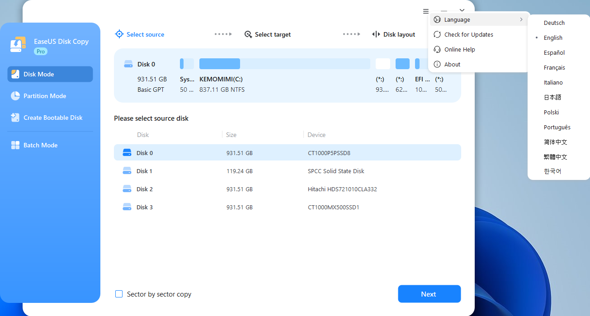Choose Deutsch from language list
590x316 pixels.
[554, 23]
